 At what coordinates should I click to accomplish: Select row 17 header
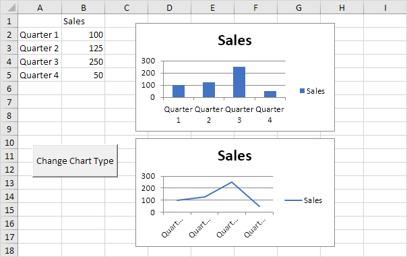9,237
